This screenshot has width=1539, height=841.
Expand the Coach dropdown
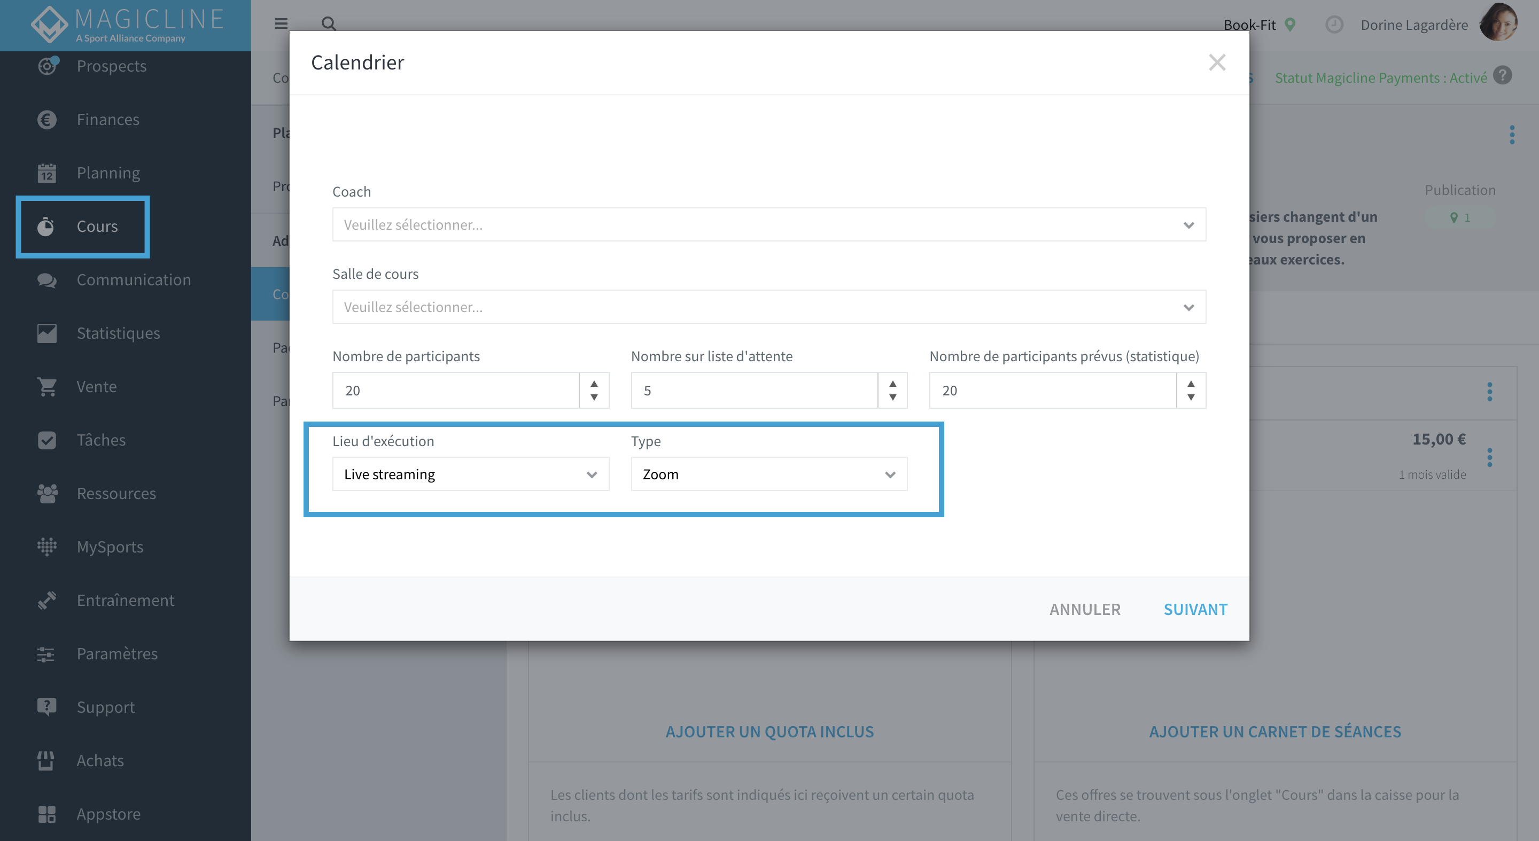pyautogui.click(x=769, y=224)
